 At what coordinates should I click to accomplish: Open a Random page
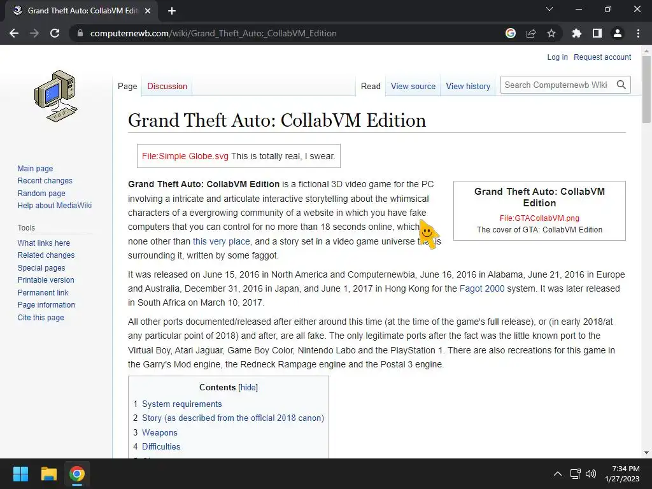(41, 193)
